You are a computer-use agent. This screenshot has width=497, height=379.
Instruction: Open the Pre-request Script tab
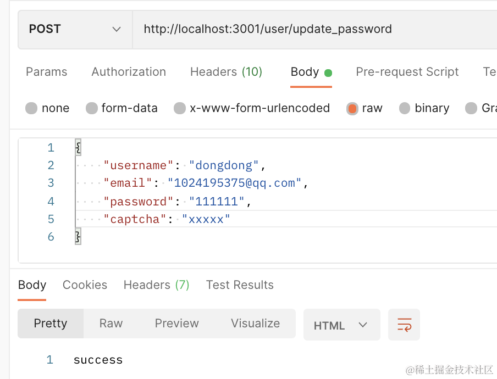click(x=407, y=72)
